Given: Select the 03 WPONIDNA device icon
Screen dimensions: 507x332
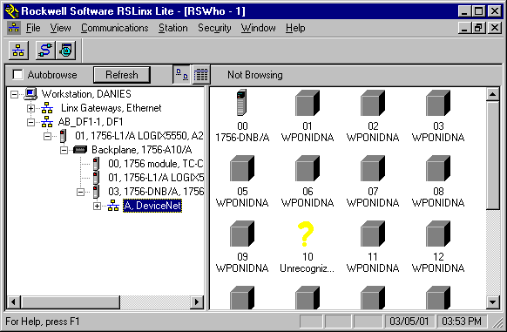Looking at the screenshot, I should coord(438,103).
